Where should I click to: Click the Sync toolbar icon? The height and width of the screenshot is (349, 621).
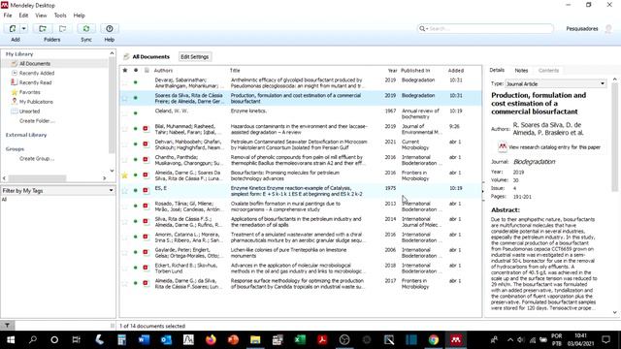pos(86,28)
